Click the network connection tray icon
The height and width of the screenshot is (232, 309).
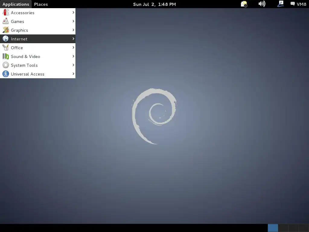pyautogui.click(x=280, y=4)
